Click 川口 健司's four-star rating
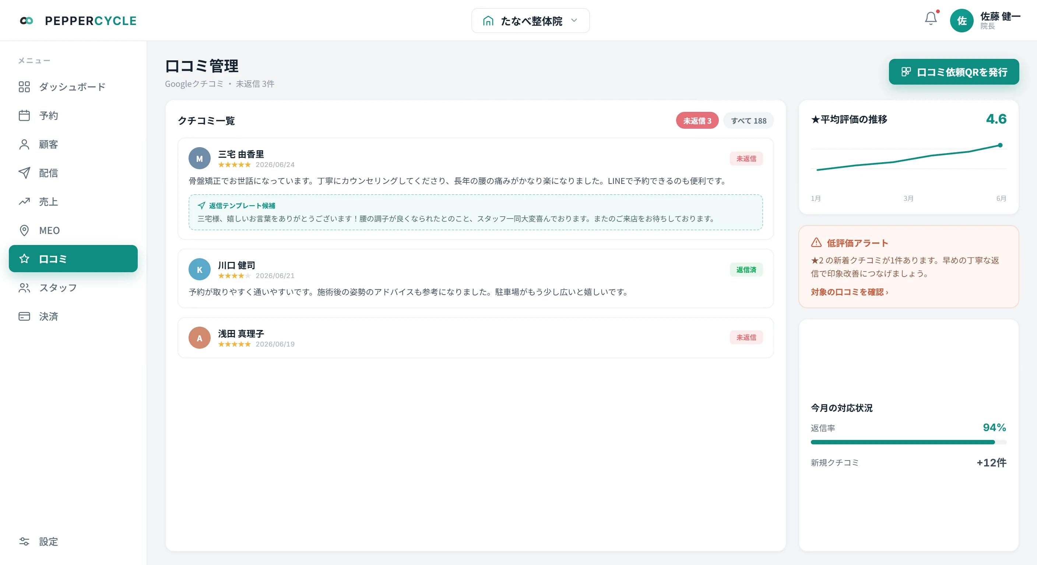1037x565 pixels. [234, 276]
